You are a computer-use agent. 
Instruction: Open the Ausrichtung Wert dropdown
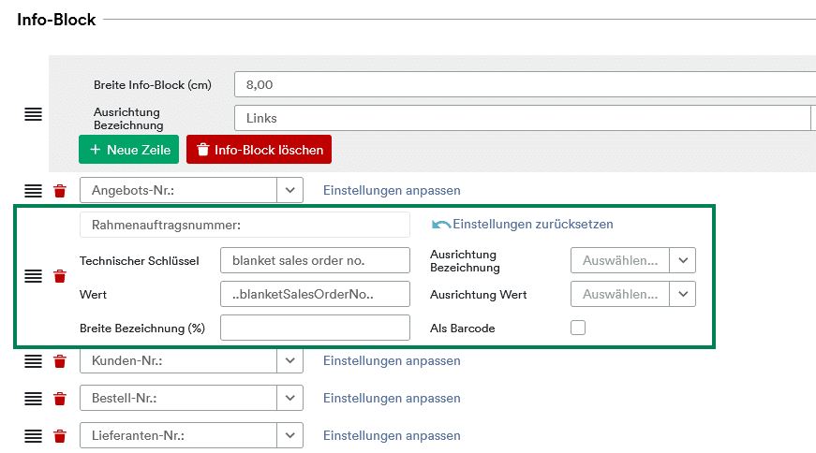pos(683,294)
